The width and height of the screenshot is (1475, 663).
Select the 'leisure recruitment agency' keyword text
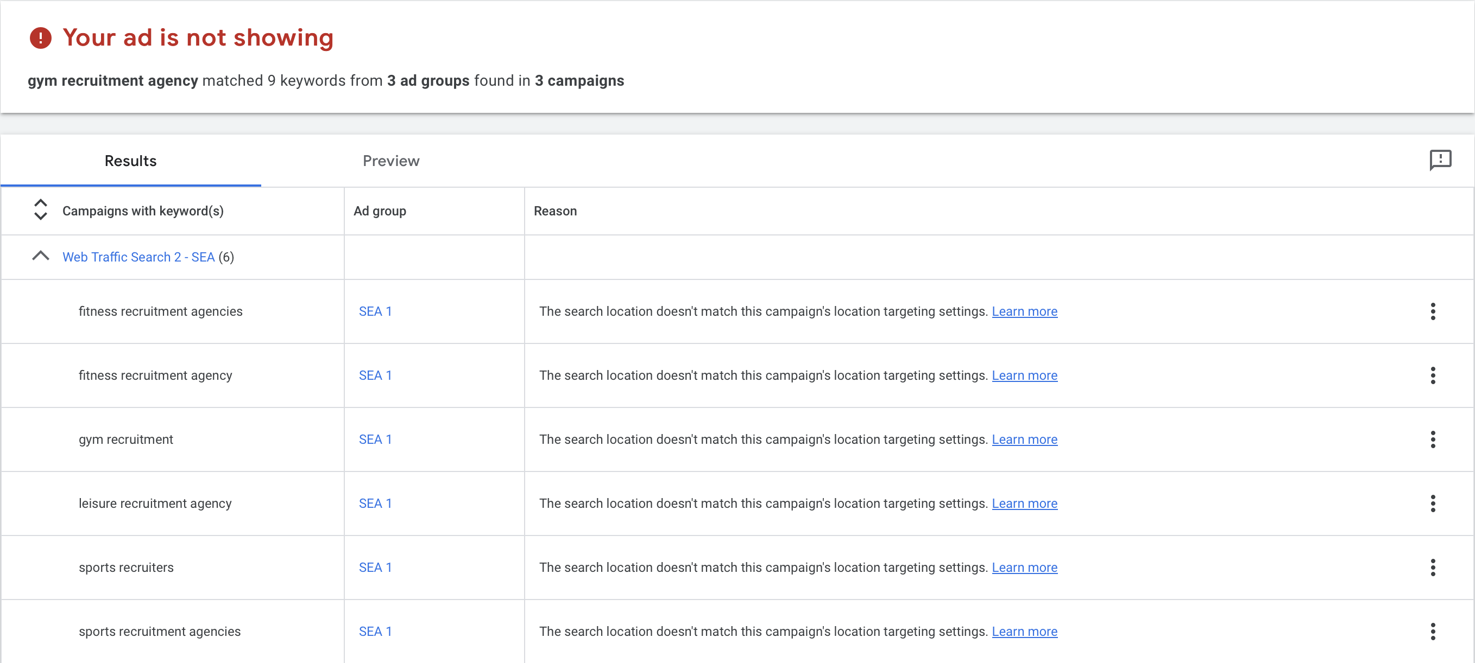(x=155, y=504)
